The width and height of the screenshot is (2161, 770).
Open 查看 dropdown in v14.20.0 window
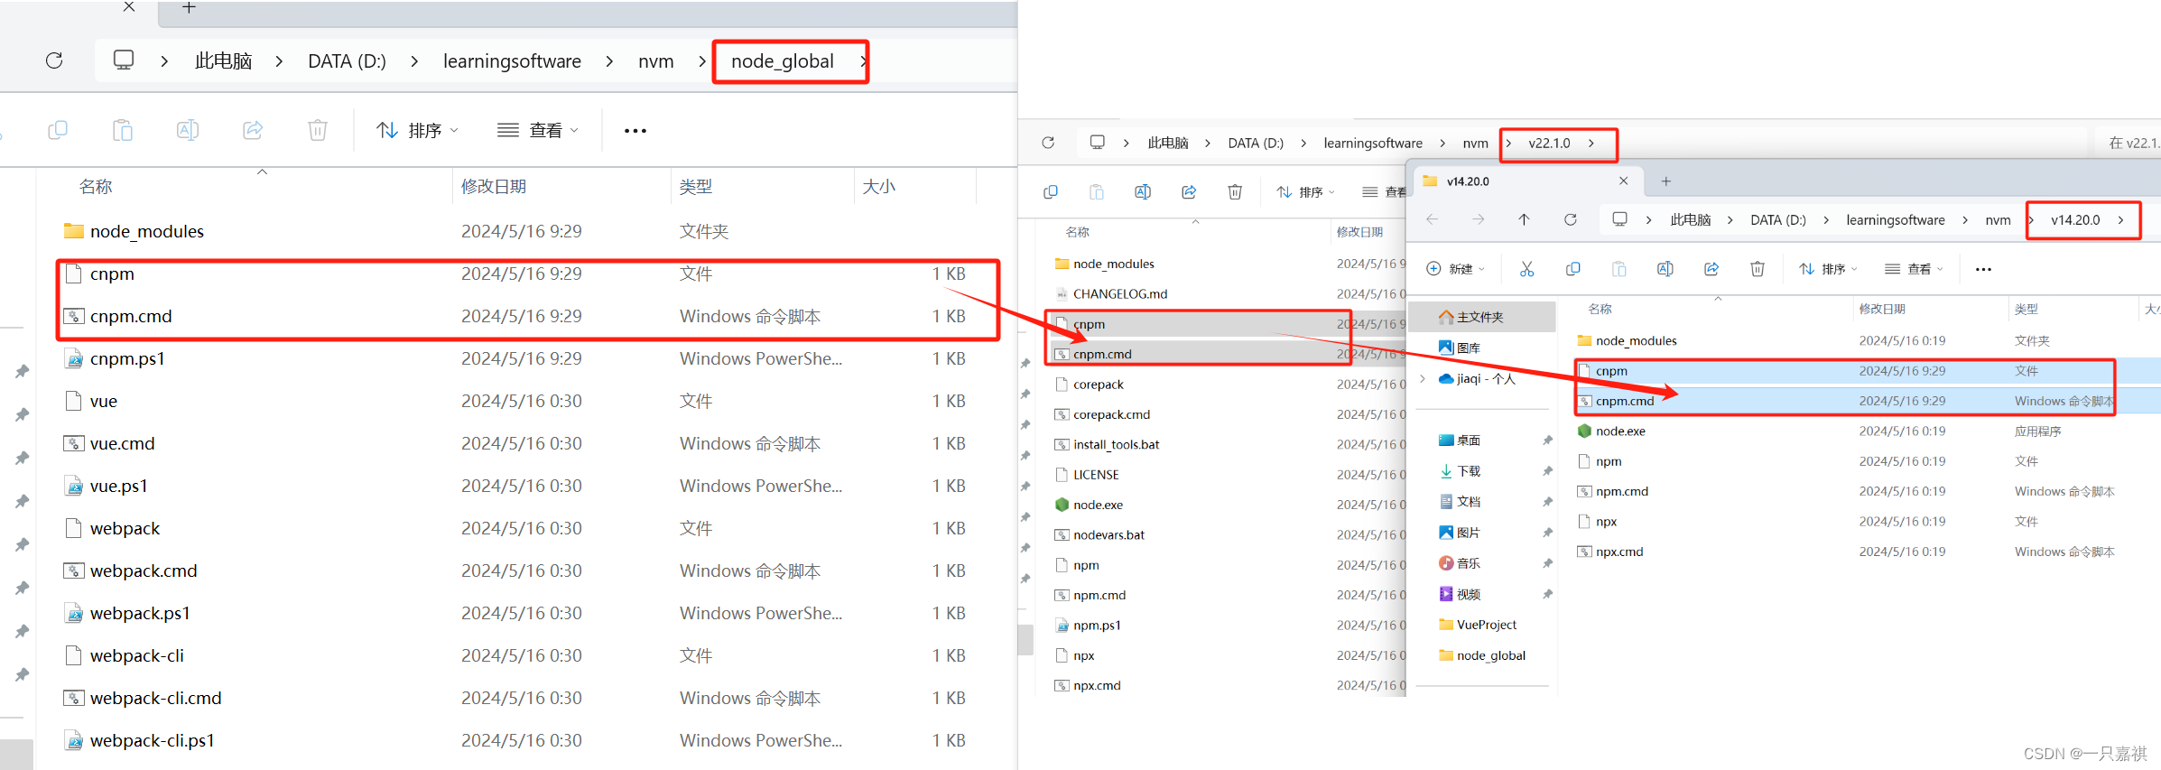tap(1914, 269)
